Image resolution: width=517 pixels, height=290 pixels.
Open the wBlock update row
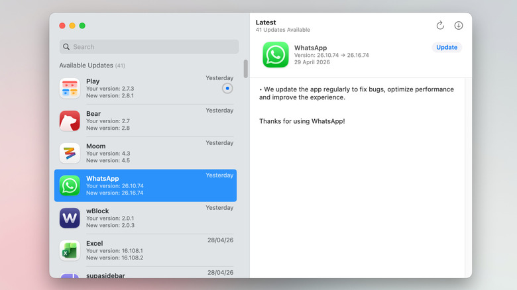point(145,218)
